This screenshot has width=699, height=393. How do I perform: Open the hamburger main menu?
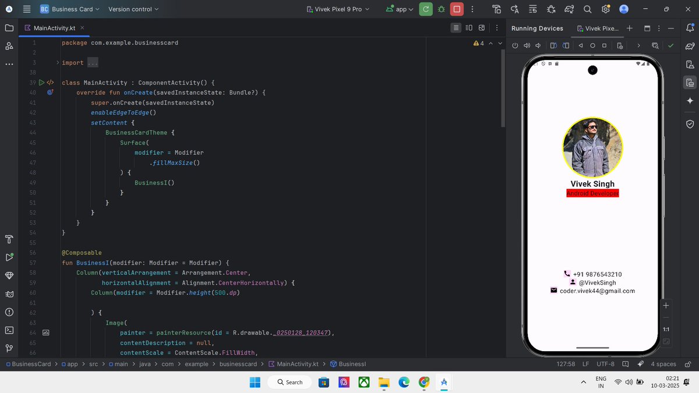click(26, 9)
